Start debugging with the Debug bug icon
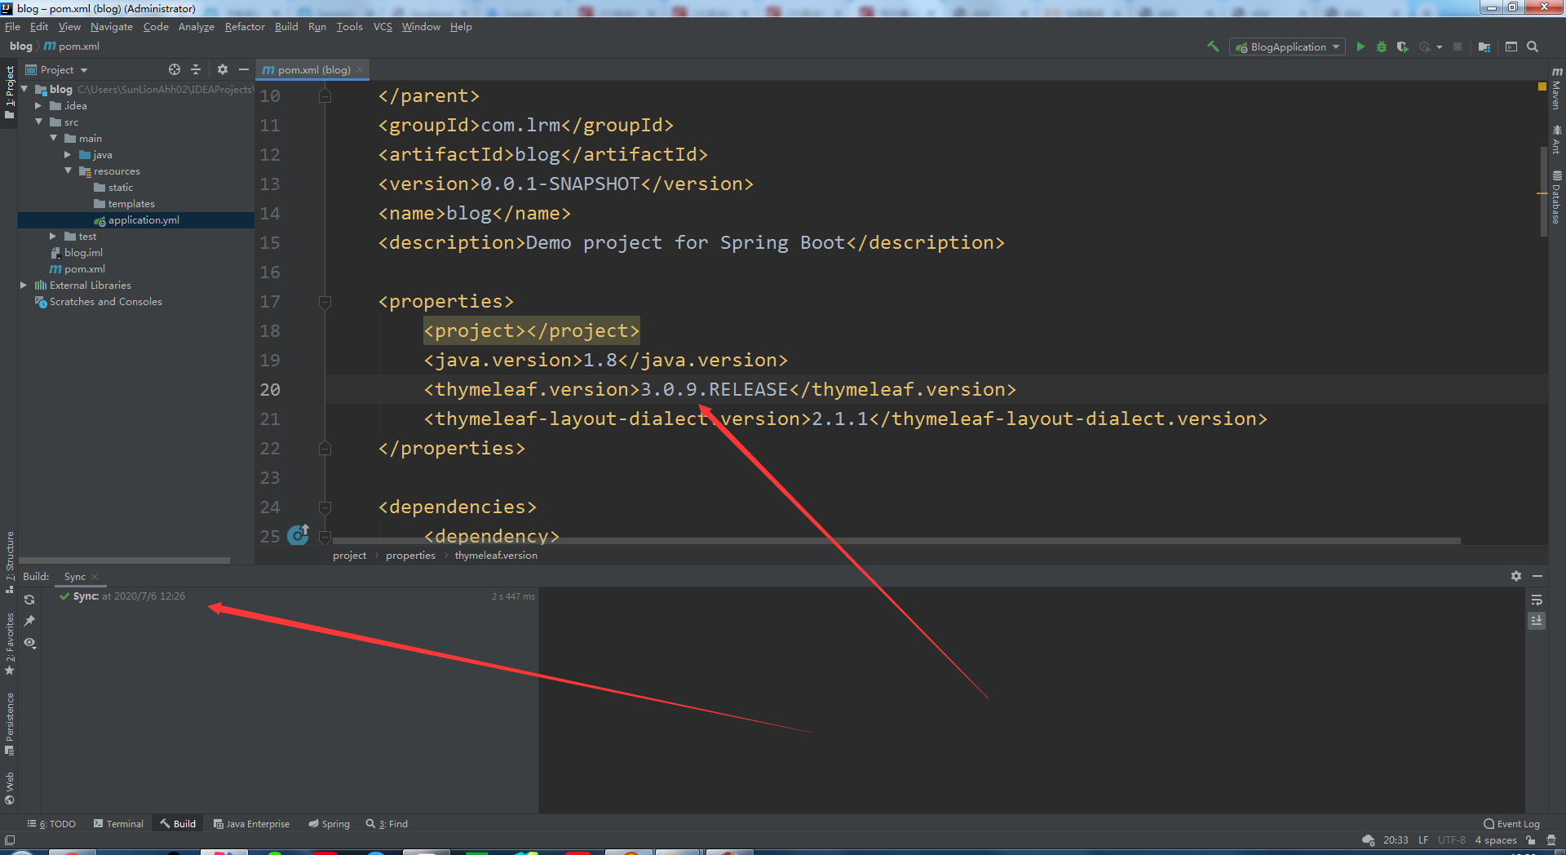The height and width of the screenshot is (855, 1566). point(1382,47)
